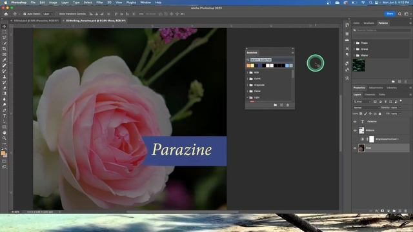Expand the CMYK swatch group

click(248, 79)
